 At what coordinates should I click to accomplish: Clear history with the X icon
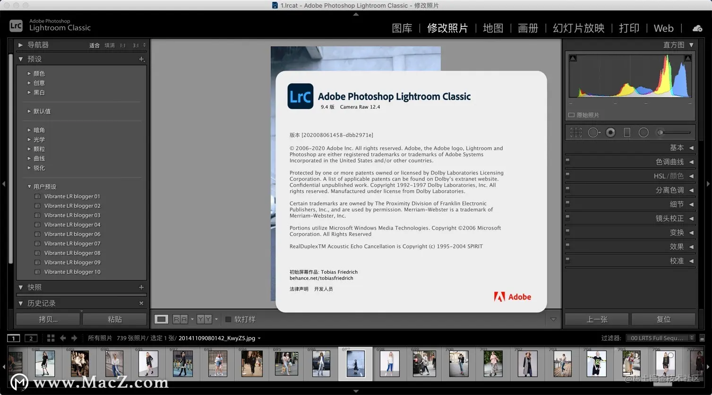click(x=141, y=303)
